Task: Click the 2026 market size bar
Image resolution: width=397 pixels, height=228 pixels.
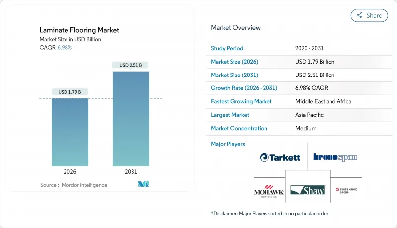Action: pyautogui.click(x=69, y=132)
